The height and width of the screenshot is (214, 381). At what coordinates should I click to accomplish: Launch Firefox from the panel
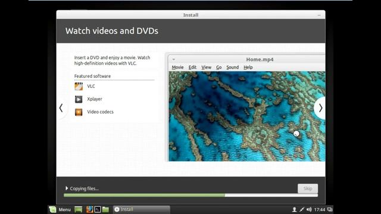(x=90, y=209)
